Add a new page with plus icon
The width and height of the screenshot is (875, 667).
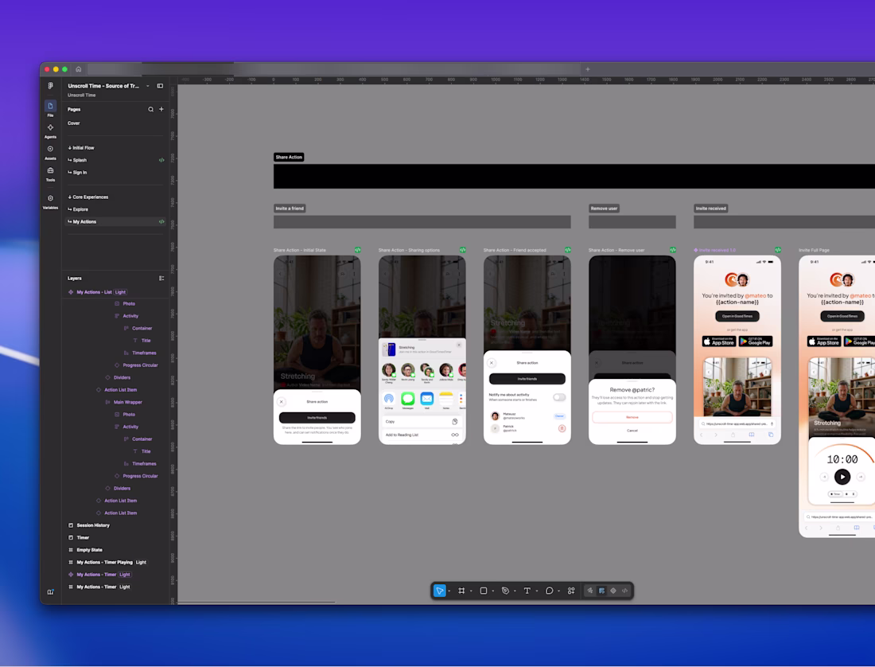(x=161, y=109)
